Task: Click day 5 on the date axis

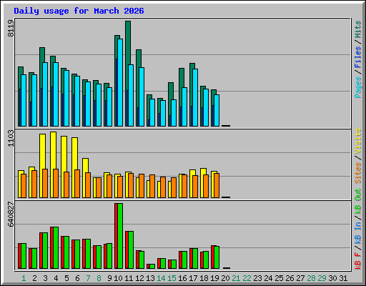Action: tap(66, 278)
